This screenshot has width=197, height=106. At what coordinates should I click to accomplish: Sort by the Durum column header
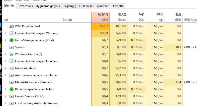click(x=76, y=17)
